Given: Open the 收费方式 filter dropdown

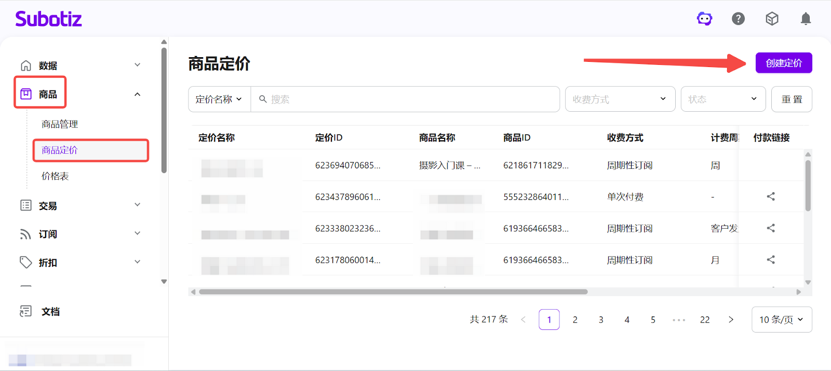Looking at the screenshot, I should point(620,99).
